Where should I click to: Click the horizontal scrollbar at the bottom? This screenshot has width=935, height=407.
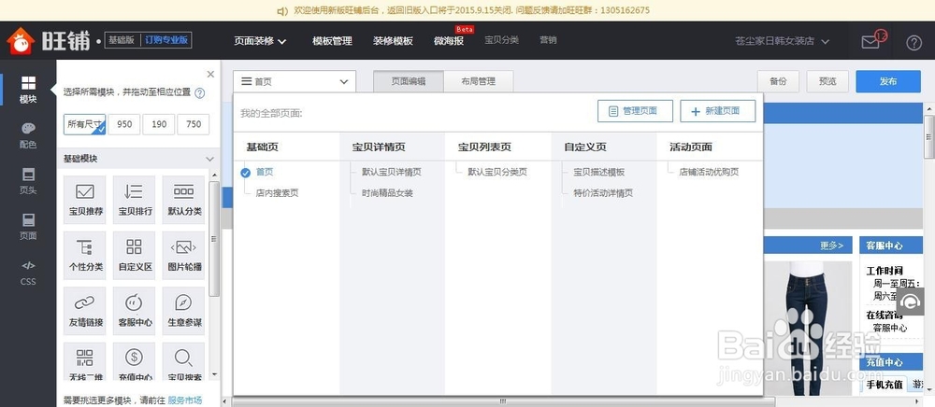(503, 401)
